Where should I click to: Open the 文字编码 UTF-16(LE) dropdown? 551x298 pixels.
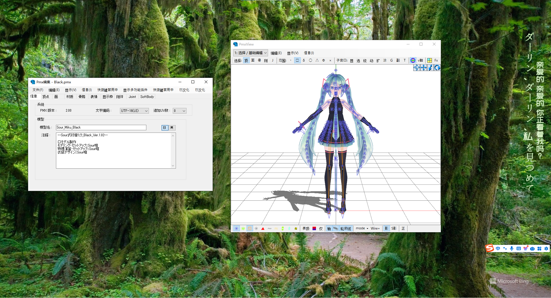point(134,111)
